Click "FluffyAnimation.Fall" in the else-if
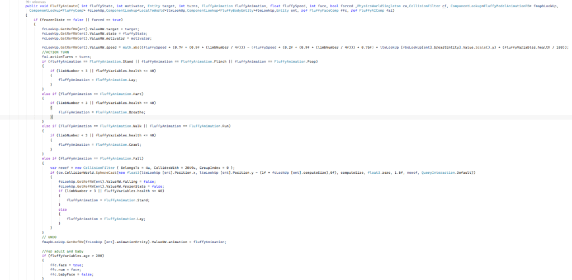The height and width of the screenshot is (280, 572). (x=121, y=159)
